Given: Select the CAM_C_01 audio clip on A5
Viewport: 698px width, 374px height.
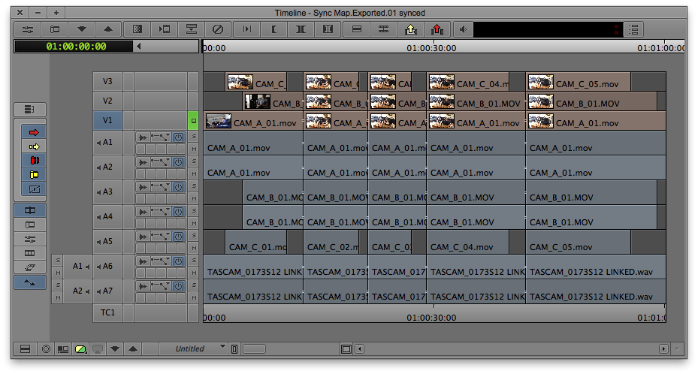Looking at the screenshot, I should pyautogui.click(x=256, y=243).
